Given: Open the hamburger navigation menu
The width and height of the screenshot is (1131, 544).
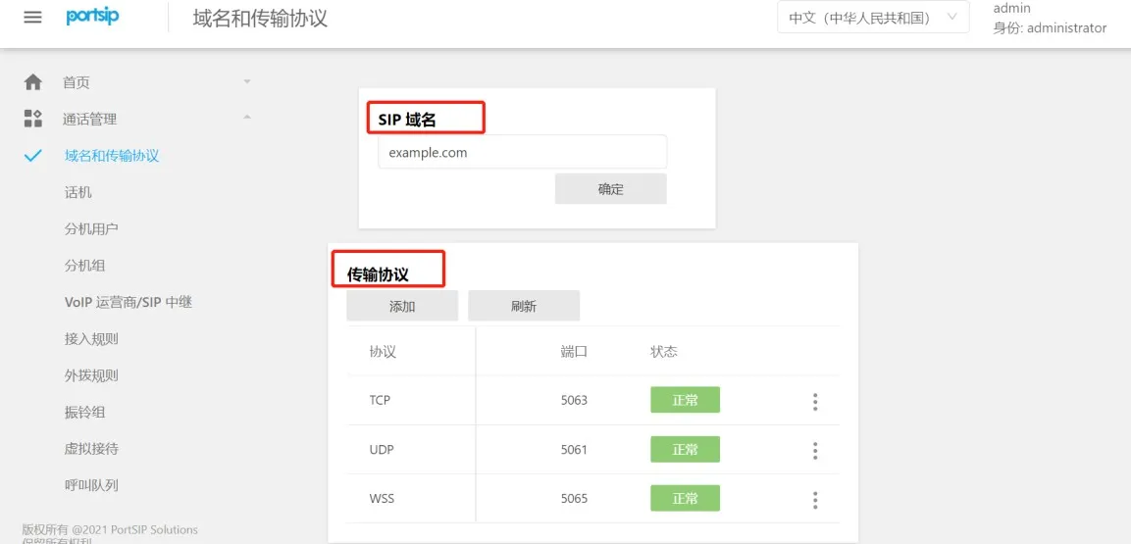Looking at the screenshot, I should click(x=32, y=18).
